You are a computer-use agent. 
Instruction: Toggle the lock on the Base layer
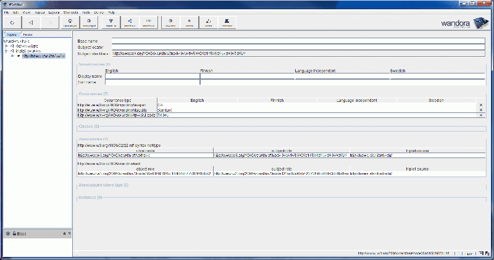point(14,233)
